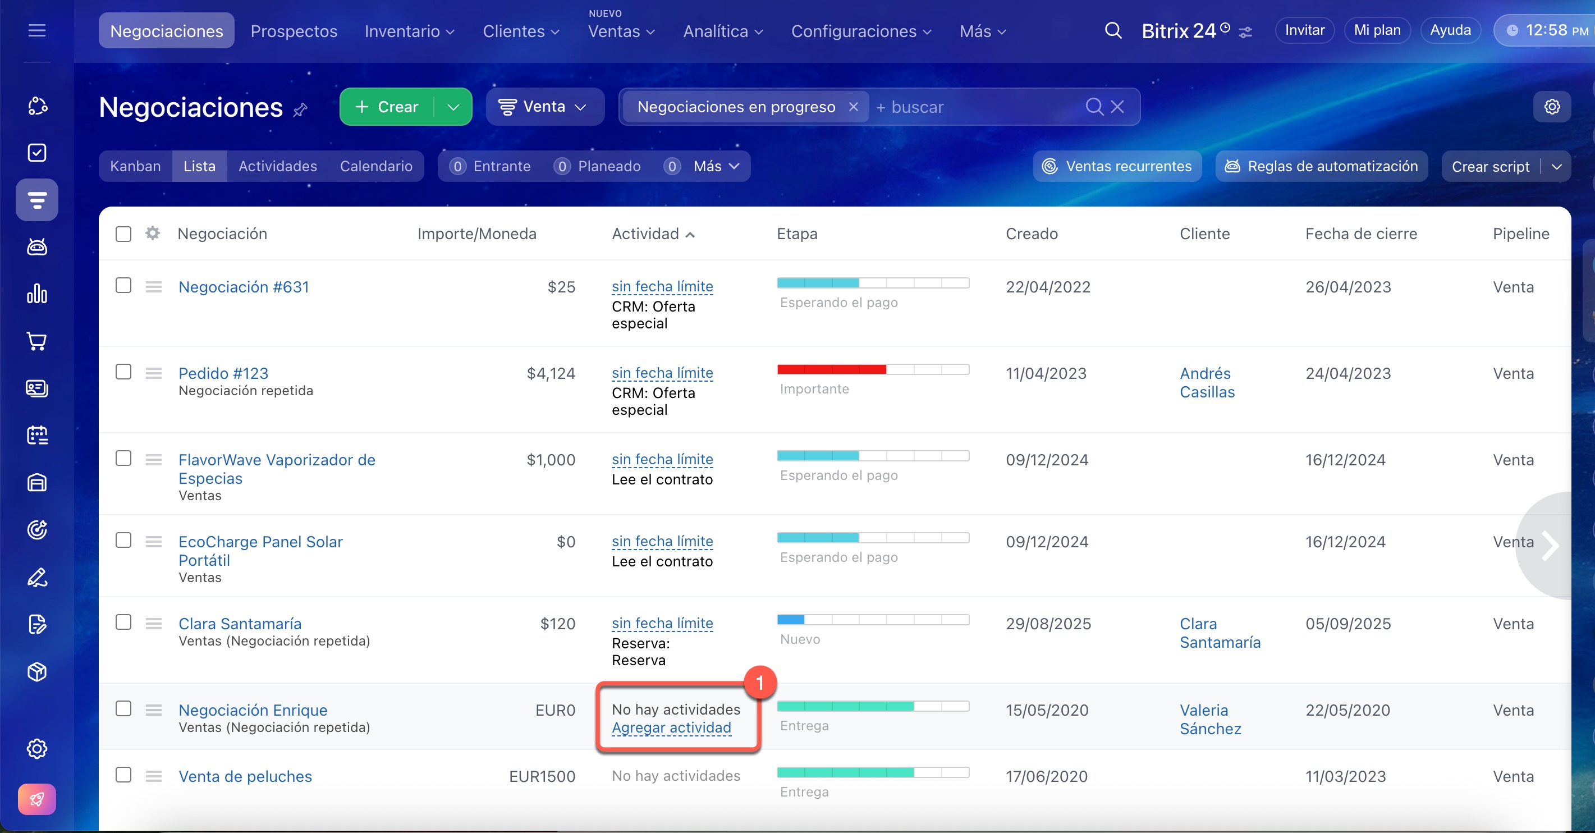Viewport: 1595px width, 833px height.
Task: Open the search magnifier in top bar
Action: (1113, 30)
